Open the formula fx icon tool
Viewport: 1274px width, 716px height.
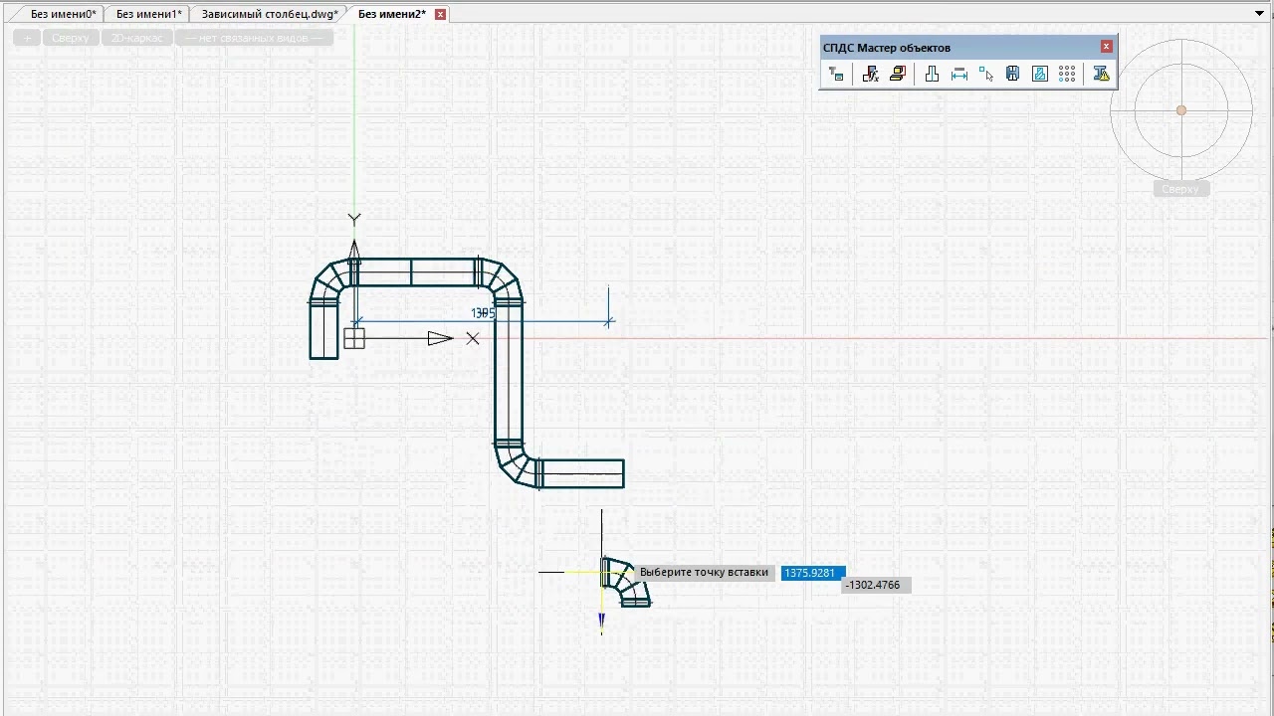870,75
